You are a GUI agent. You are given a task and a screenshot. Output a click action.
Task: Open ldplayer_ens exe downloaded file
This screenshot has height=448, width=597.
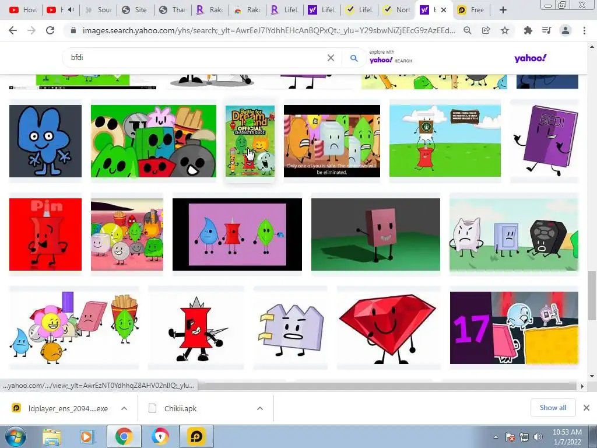68,408
